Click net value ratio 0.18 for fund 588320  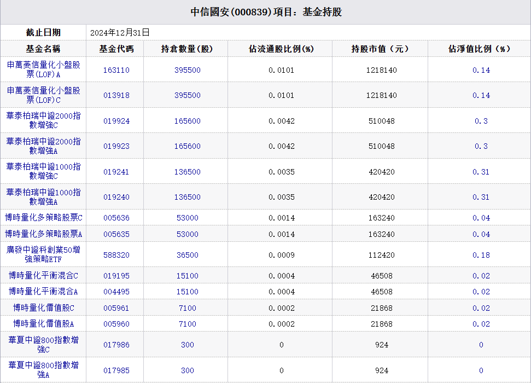click(481, 255)
